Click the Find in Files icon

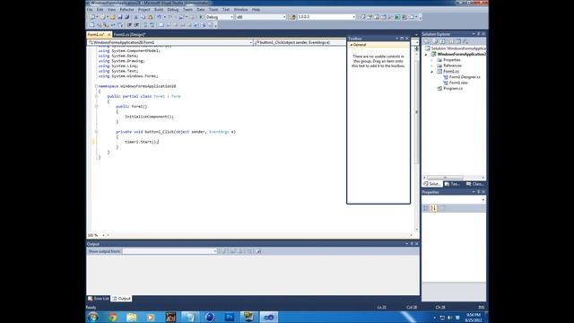pos(293,17)
